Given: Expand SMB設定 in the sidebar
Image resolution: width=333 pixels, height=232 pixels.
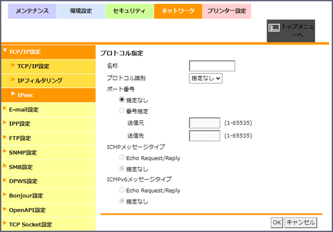Looking at the screenshot, I should pyautogui.click(x=48, y=167).
